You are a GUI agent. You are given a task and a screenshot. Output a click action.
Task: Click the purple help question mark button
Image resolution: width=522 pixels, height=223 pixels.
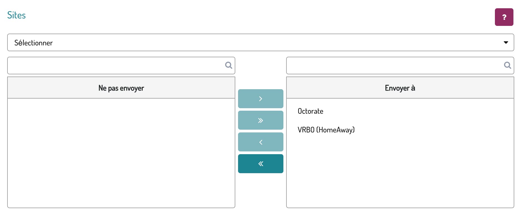pyautogui.click(x=504, y=17)
